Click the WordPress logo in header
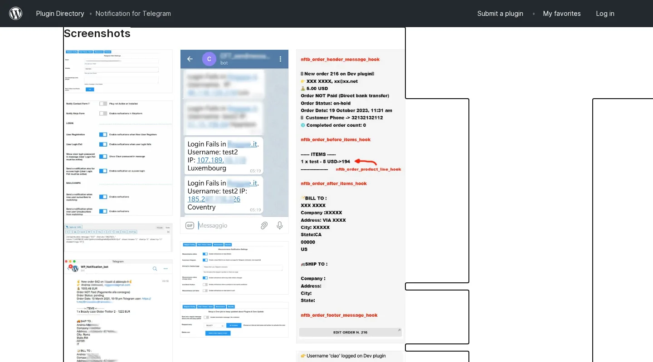653x362 pixels. click(x=16, y=14)
